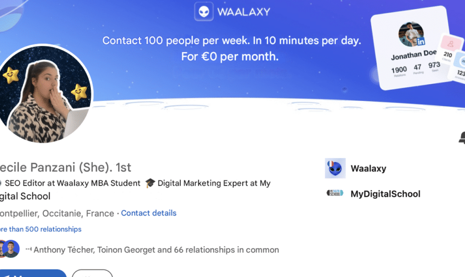
Task: Click the Jonathan Doe card avatar
Action: click(x=410, y=34)
